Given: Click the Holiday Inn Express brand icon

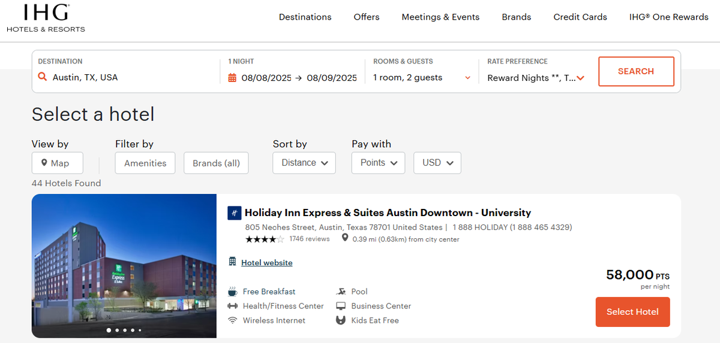Looking at the screenshot, I should click(234, 213).
